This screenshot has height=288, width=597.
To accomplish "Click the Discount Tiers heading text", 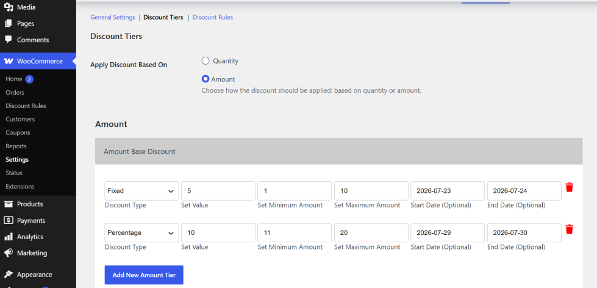I will click(116, 37).
